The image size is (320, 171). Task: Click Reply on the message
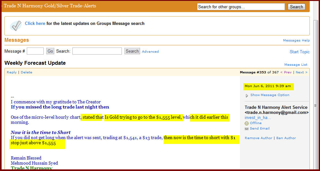point(11,72)
